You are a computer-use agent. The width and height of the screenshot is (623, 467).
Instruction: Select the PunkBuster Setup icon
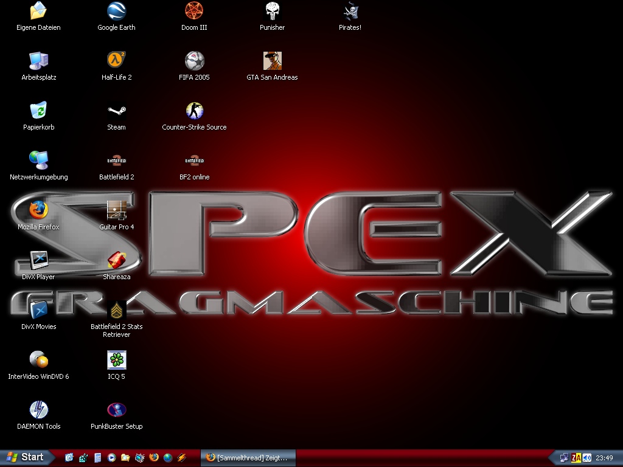click(116, 410)
